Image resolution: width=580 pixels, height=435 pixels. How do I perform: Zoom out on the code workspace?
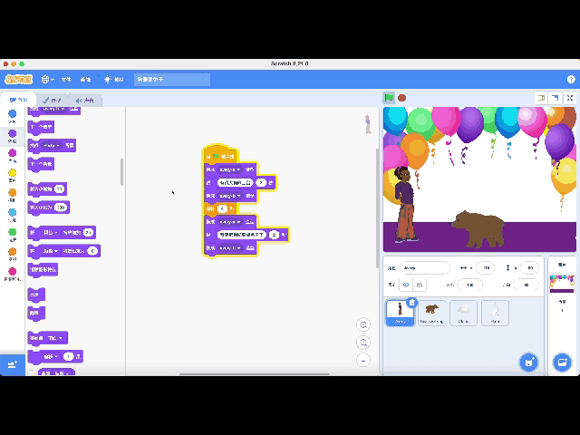pyautogui.click(x=363, y=343)
